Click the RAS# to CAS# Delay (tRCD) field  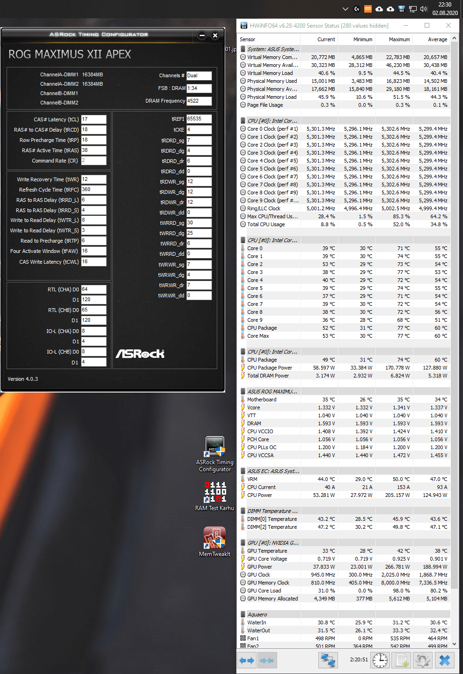pos(94,130)
